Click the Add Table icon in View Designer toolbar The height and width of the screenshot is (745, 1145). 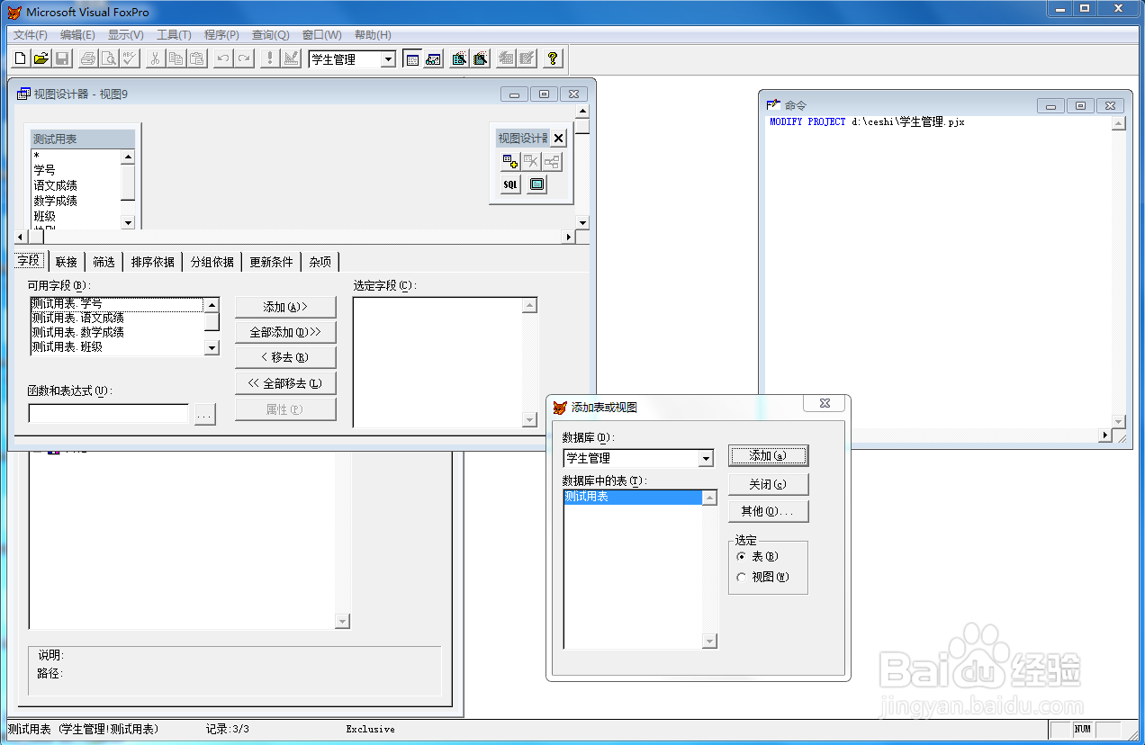(510, 162)
